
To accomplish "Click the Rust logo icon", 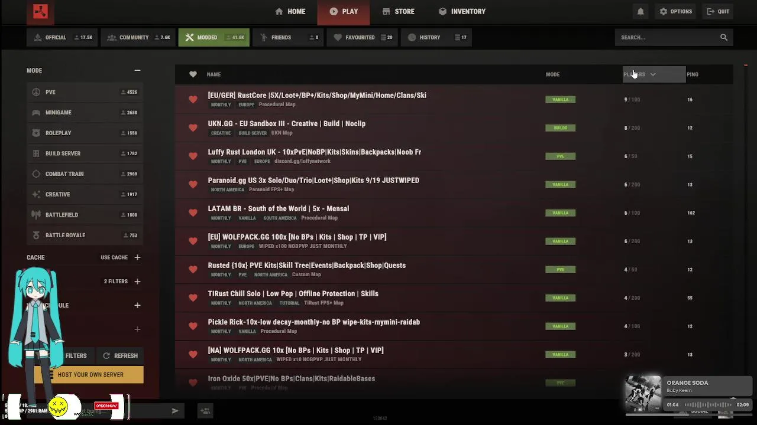I will (x=40, y=11).
